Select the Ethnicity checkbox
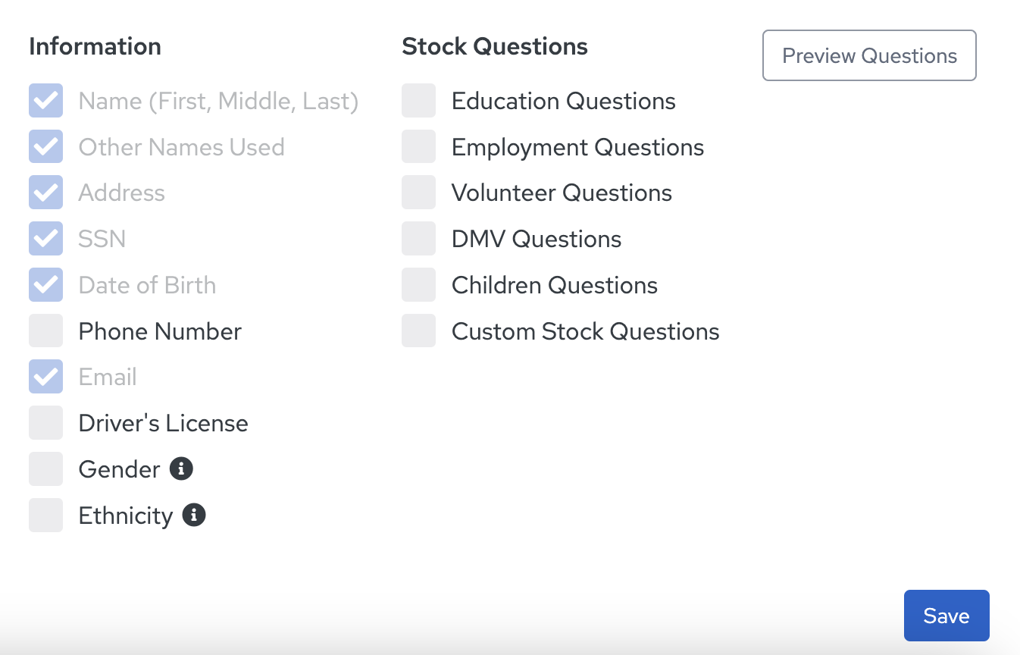 click(x=46, y=515)
